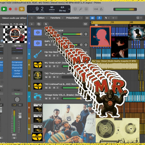Viewport: 145px width, 145px height.
Task: Open the Fonctions menu
Action: 57,18
